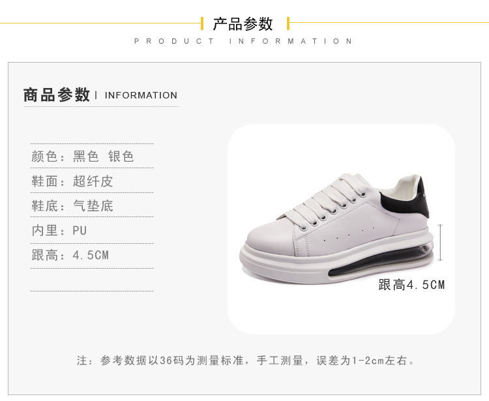The image size is (489, 401).
Task: Click the right yellow bar beside title
Action: tap(288, 23)
